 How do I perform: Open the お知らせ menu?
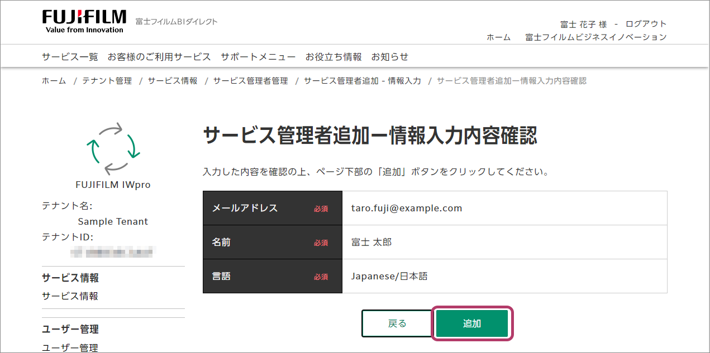click(390, 57)
